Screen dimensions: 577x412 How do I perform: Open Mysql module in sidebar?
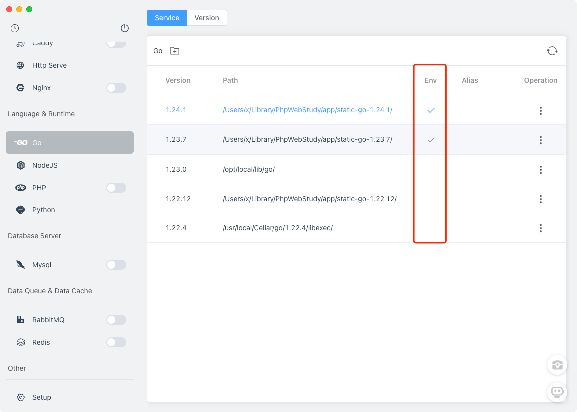(70, 265)
